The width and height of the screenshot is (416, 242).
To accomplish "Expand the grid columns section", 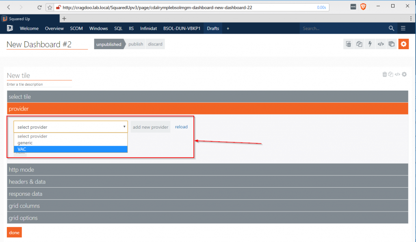I will tap(207, 206).
